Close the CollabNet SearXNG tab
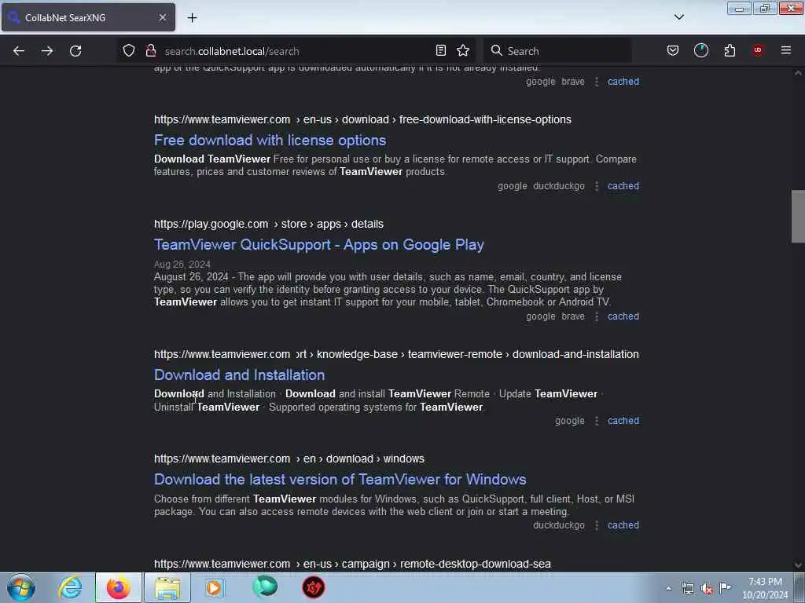 click(x=163, y=17)
